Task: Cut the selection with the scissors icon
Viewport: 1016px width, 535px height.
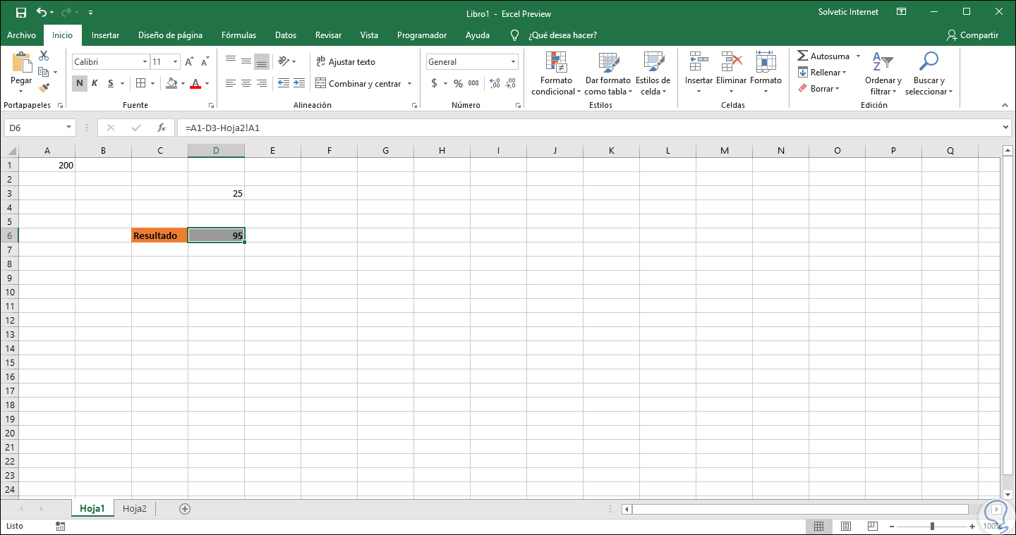Action: [x=44, y=56]
